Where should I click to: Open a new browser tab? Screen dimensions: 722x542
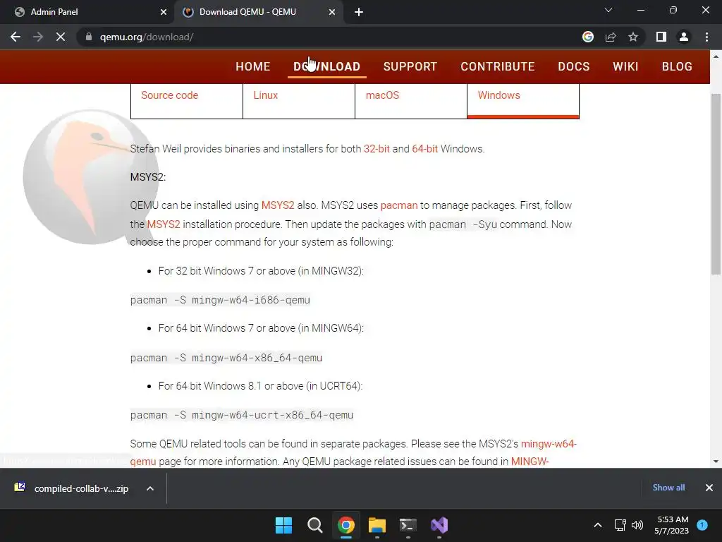359,12
